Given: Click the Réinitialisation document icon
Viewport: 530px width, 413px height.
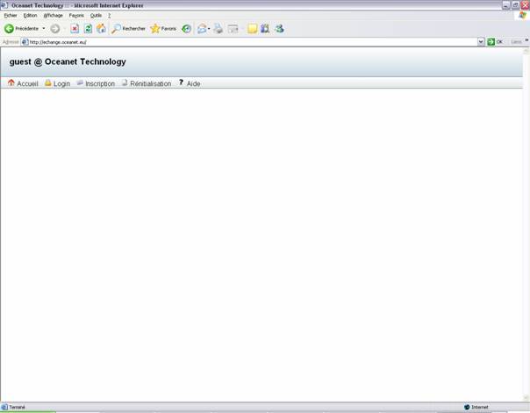Looking at the screenshot, I should click(x=125, y=82).
